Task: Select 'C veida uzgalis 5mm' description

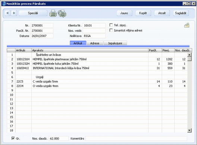Action: click(46, 81)
